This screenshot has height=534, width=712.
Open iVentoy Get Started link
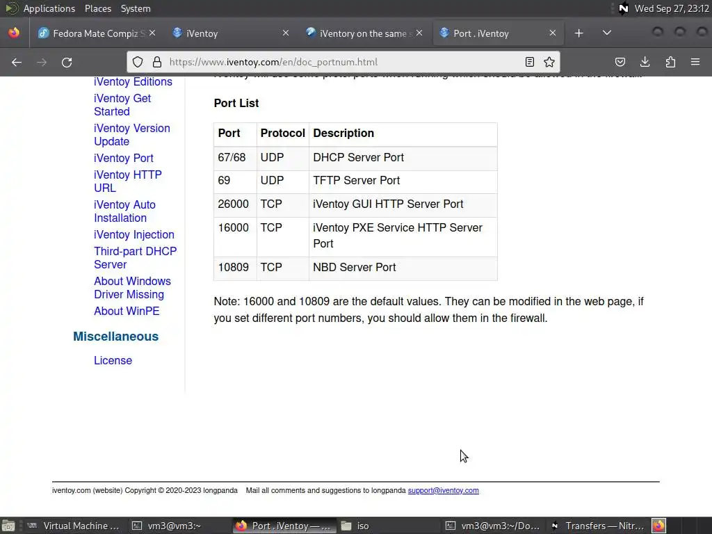(x=122, y=105)
